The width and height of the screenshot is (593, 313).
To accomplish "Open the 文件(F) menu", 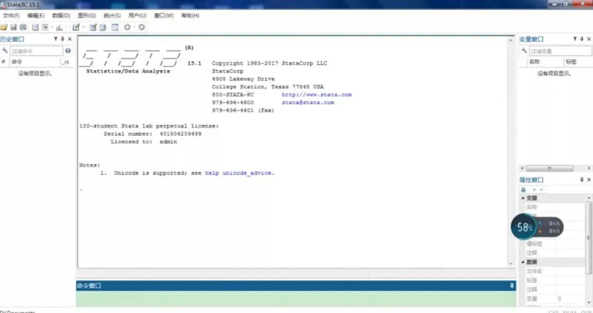I will (x=11, y=15).
